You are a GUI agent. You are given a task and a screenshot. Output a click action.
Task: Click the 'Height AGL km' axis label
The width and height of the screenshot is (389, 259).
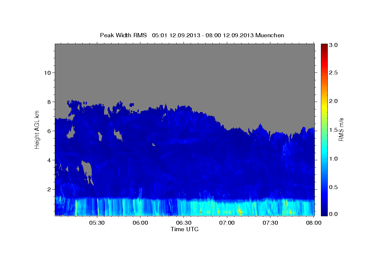click(x=37, y=129)
